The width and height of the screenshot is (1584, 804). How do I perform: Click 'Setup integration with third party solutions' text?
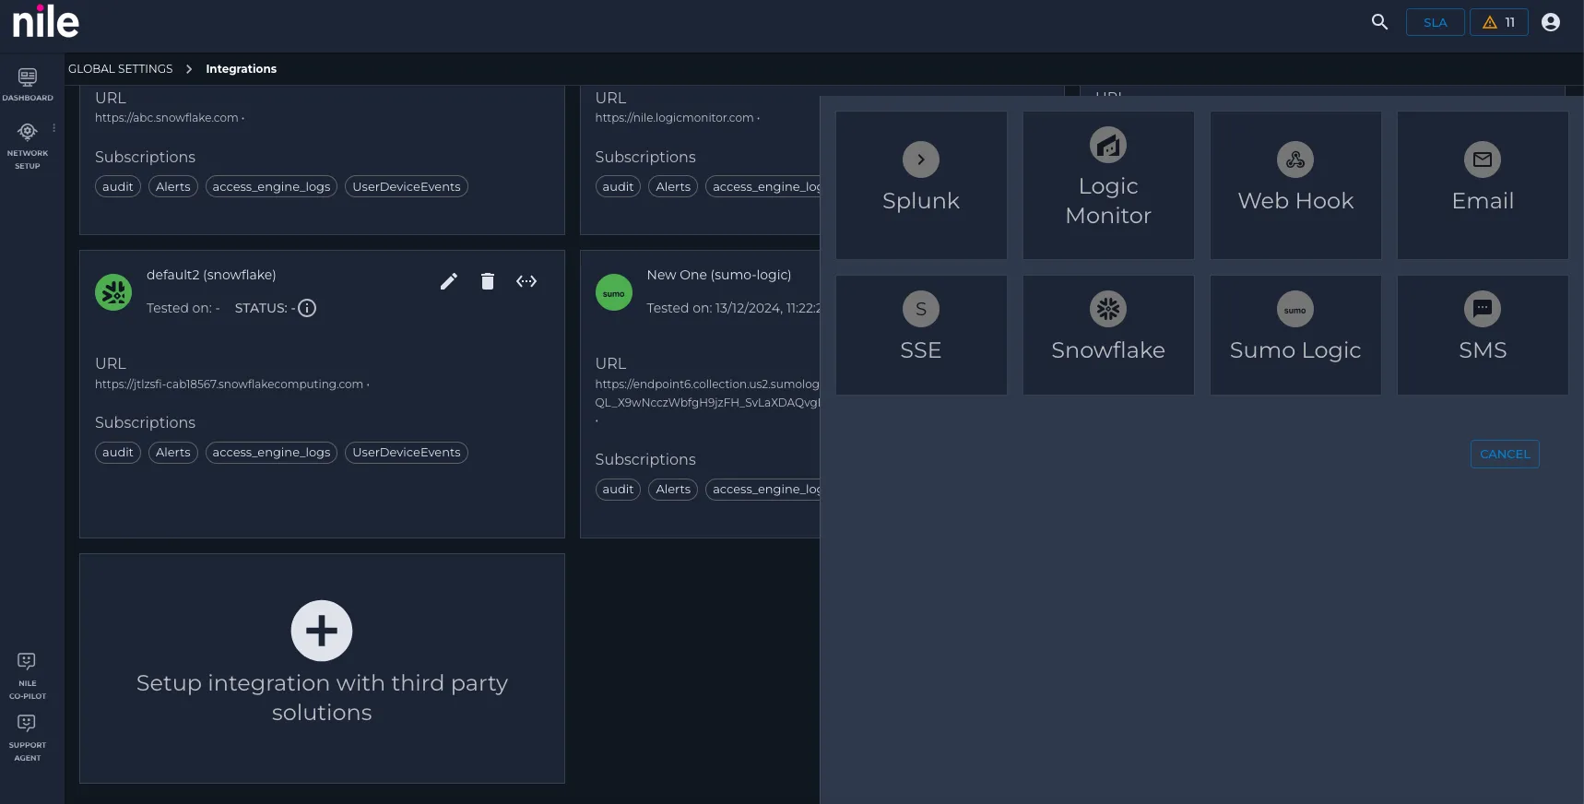(x=322, y=698)
